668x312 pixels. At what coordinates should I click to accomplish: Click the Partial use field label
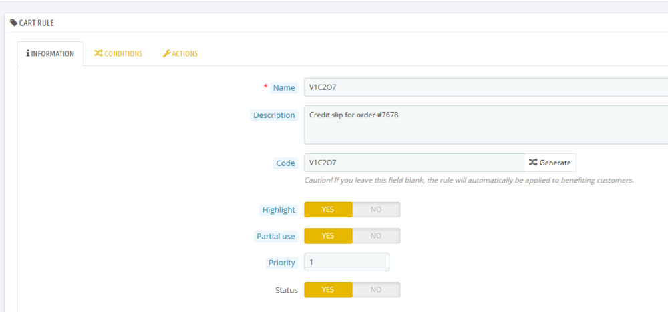pyautogui.click(x=276, y=236)
